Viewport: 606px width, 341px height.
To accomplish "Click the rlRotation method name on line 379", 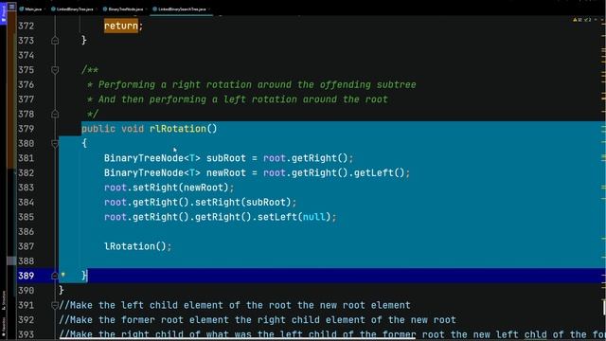I will 178,129.
